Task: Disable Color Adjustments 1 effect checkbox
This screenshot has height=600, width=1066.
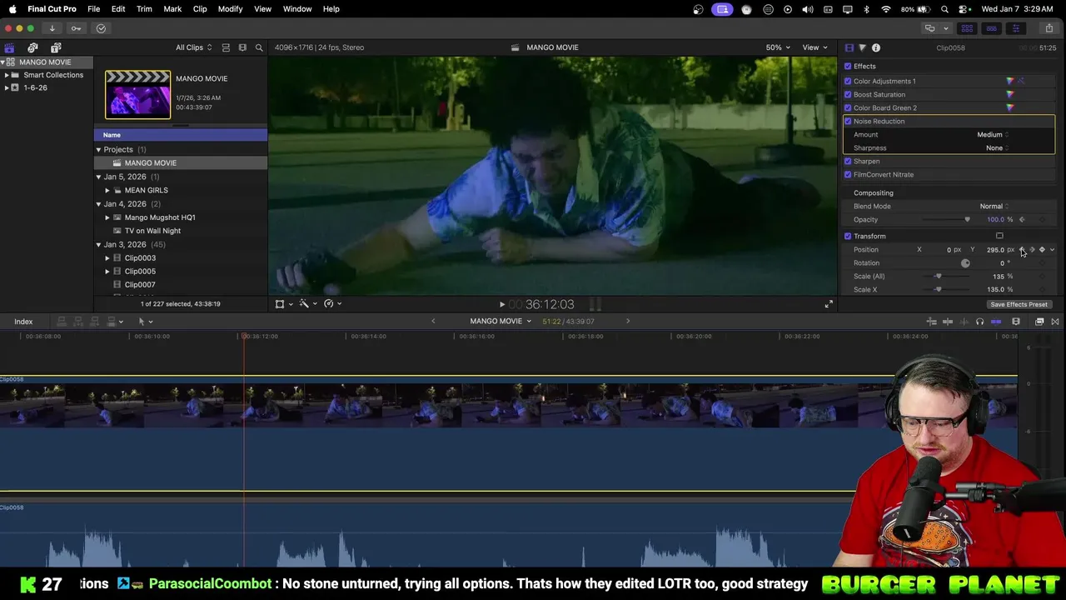Action: [x=848, y=81]
